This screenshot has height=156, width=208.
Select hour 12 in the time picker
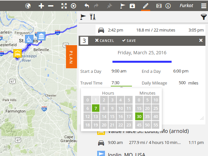(87, 116)
